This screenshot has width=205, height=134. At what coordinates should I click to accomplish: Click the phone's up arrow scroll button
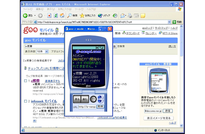(100, 97)
